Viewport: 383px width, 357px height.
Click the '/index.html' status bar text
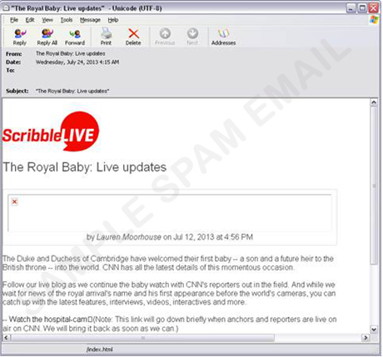[100, 350]
